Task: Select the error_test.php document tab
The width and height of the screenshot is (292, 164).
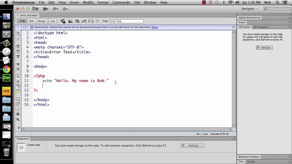Action: [29, 15]
